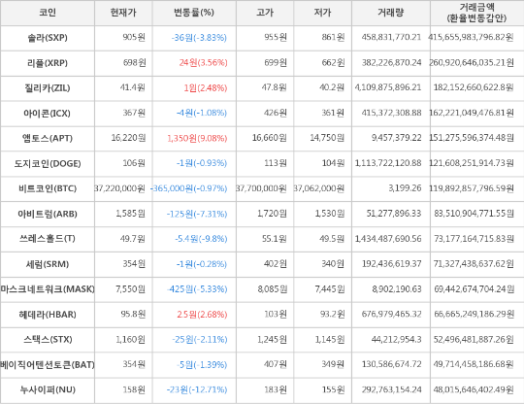Click the 변동률(%) column header
This screenshot has width=524, height=404.
click(x=194, y=13)
